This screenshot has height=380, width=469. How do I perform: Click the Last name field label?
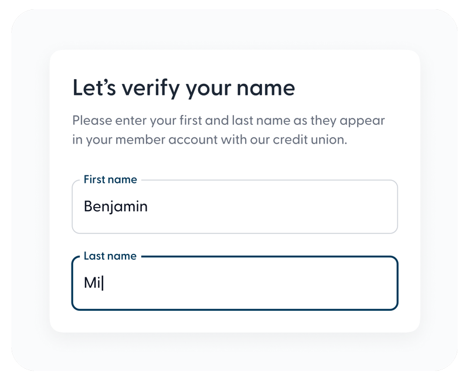click(111, 256)
